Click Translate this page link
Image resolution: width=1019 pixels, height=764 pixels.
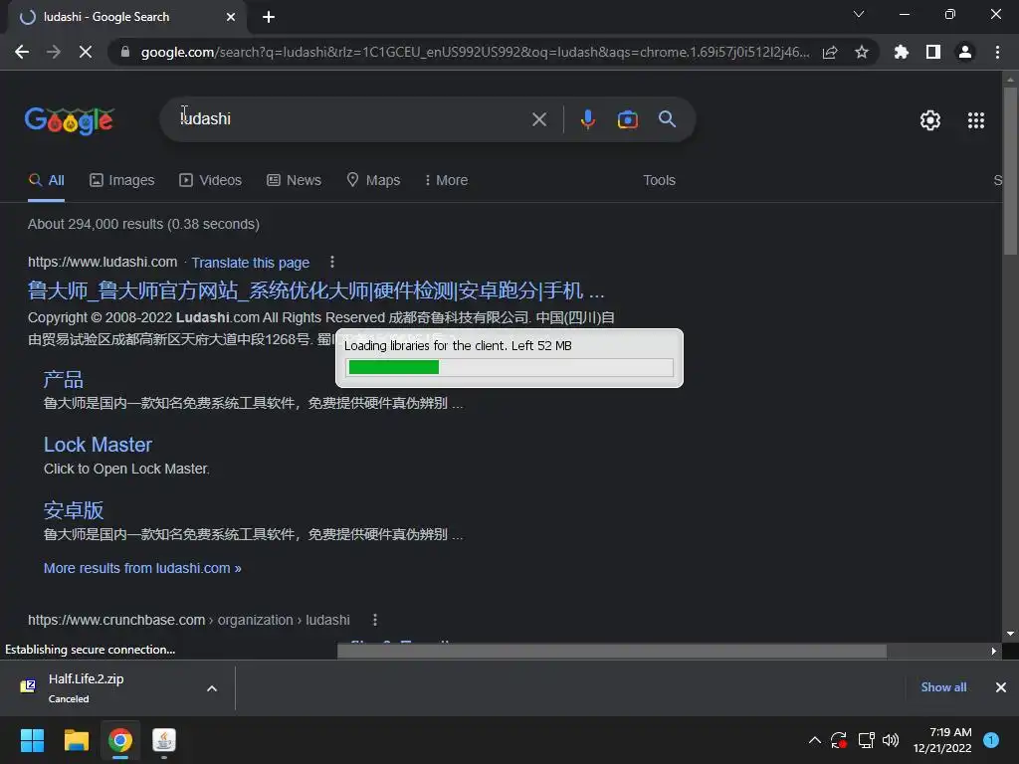(x=250, y=263)
